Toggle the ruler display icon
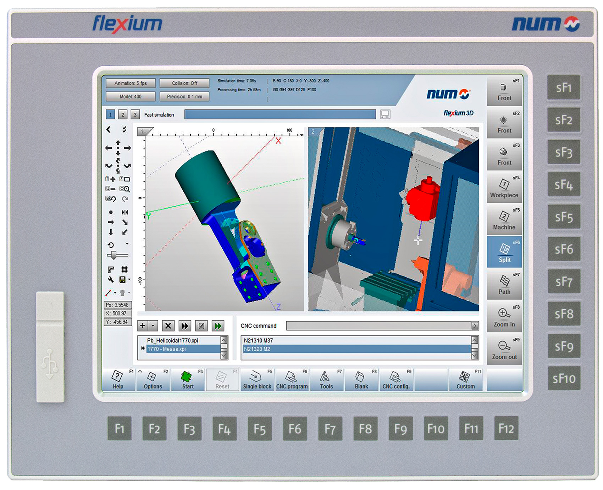This screenshot has width=603, height=490. coord(111,270)
